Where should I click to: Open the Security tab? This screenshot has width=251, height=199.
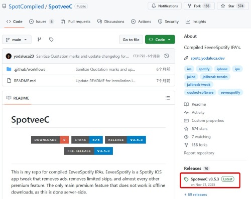pyautogui.click(x=168, y=22)
